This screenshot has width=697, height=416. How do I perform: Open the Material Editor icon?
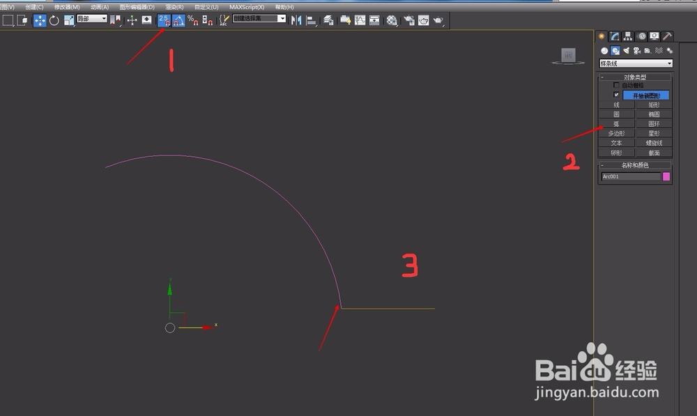point(392,20)
